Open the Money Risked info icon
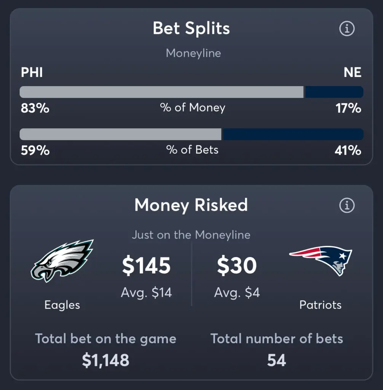The height and width of the screenshot is (390, 383). [x=347, y=205]
